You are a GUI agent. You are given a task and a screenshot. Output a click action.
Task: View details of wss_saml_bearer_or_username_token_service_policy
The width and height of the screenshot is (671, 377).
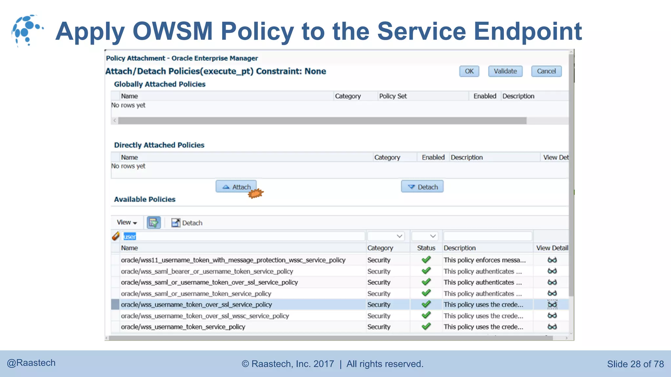pos(552,271)
